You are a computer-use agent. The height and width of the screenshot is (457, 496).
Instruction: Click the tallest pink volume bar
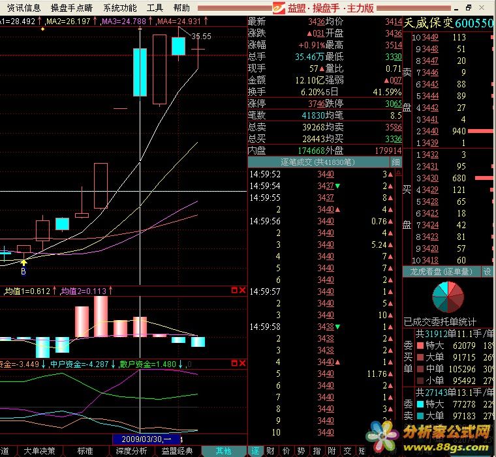tap(101, 316)
